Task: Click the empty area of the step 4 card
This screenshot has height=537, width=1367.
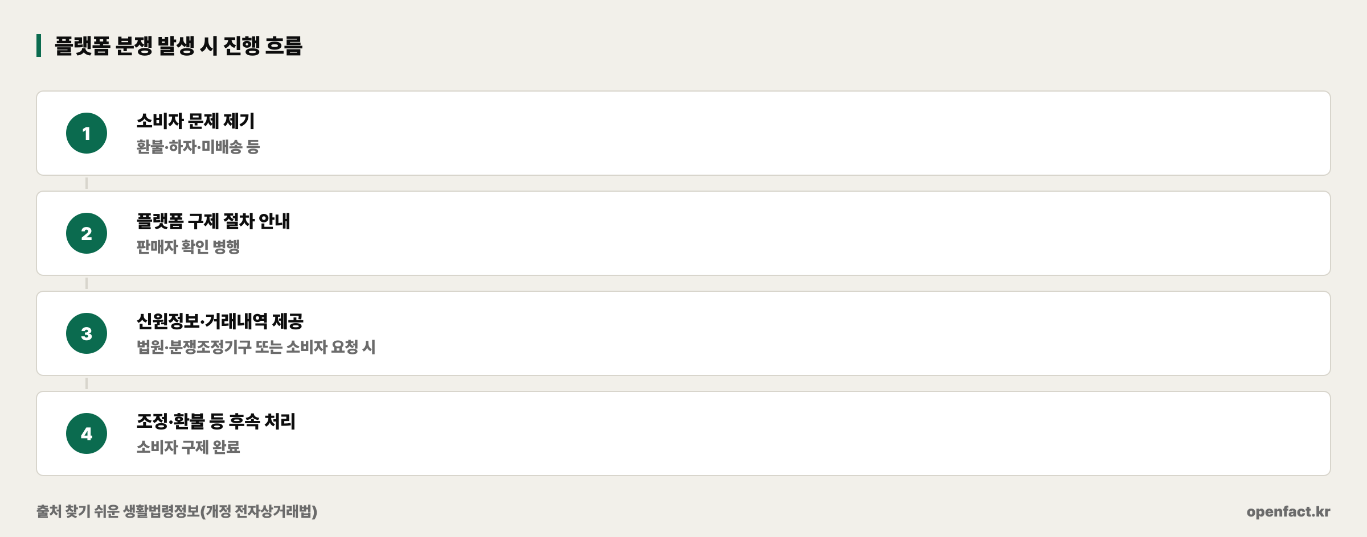Action: [x=797, y=433]
